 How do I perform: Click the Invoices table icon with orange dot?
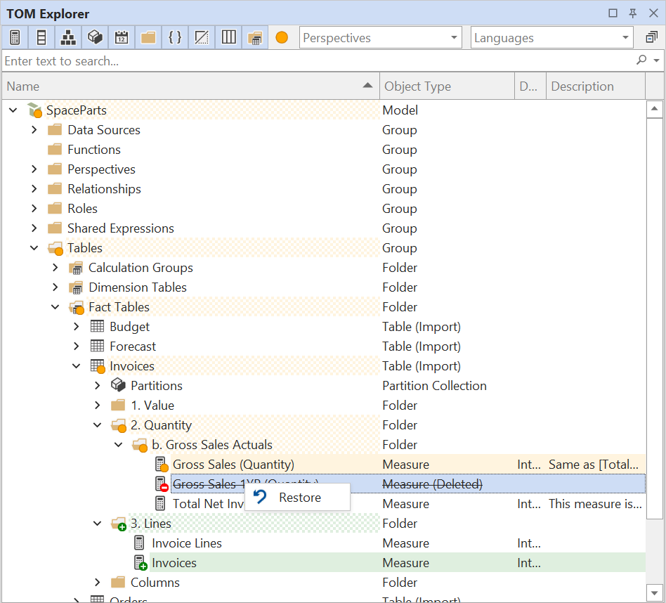98,366
